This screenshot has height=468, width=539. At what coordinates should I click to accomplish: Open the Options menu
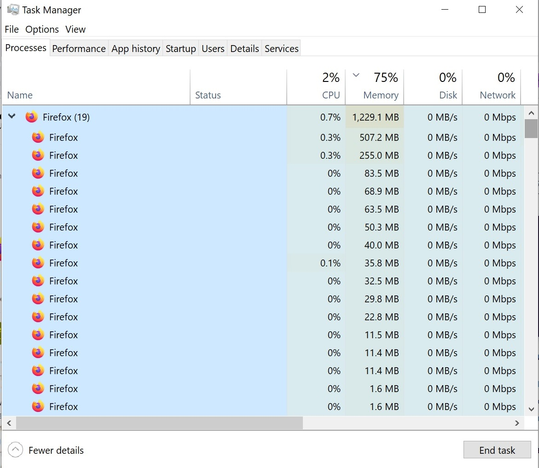coord(42,29)
